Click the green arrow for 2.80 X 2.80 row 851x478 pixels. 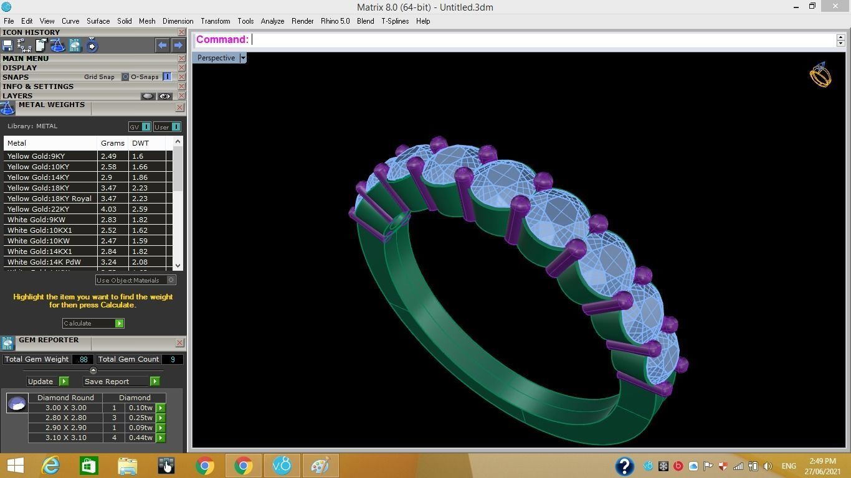(161, 418)
